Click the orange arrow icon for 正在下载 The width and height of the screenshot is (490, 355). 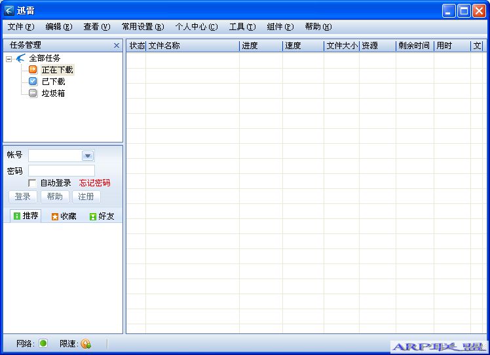tap(33, 69)
